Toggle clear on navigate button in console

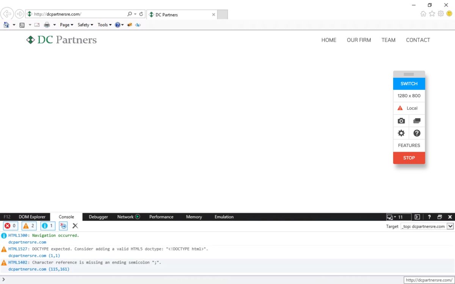63,226
